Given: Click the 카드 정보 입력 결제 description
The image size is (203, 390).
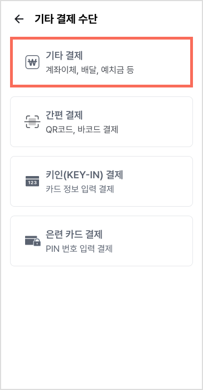Looking at the screenshot, I should 80,189.
